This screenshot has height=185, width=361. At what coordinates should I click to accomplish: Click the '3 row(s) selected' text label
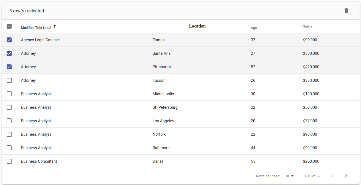tap(27, 11)
